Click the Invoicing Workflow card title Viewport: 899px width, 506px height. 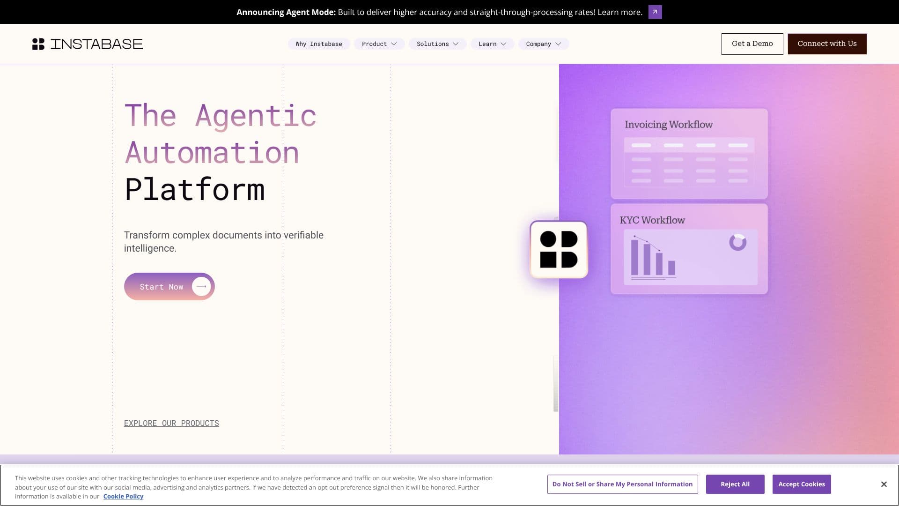(x=669, y=125)
